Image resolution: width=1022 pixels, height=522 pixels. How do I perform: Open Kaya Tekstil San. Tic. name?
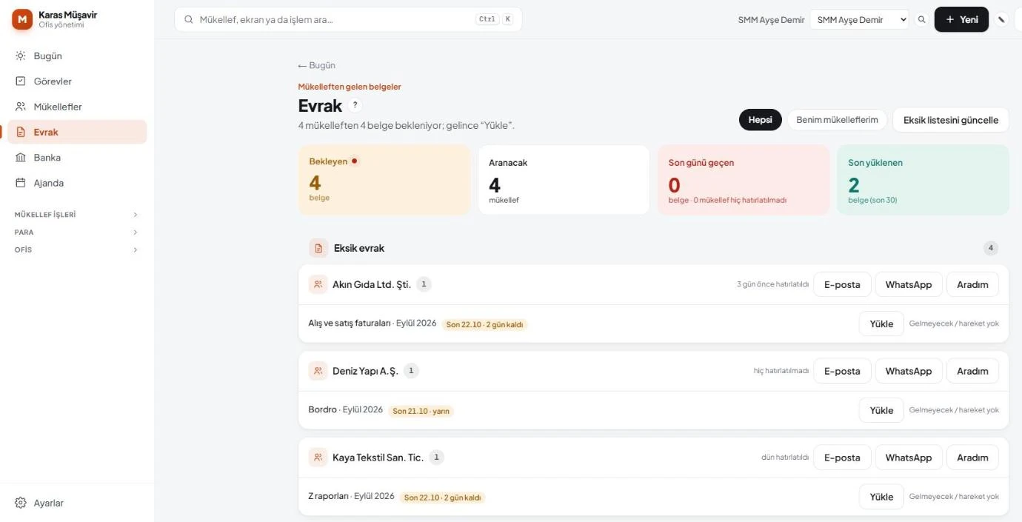[378, 458]
